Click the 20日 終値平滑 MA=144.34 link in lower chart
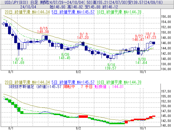Image resolution: width=174 pixels, height=132 pixels. (27, 82)
